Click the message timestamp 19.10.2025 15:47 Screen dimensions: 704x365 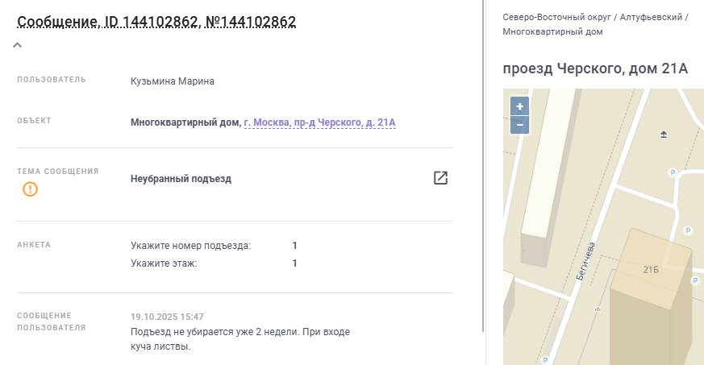[x=167, y=317]
